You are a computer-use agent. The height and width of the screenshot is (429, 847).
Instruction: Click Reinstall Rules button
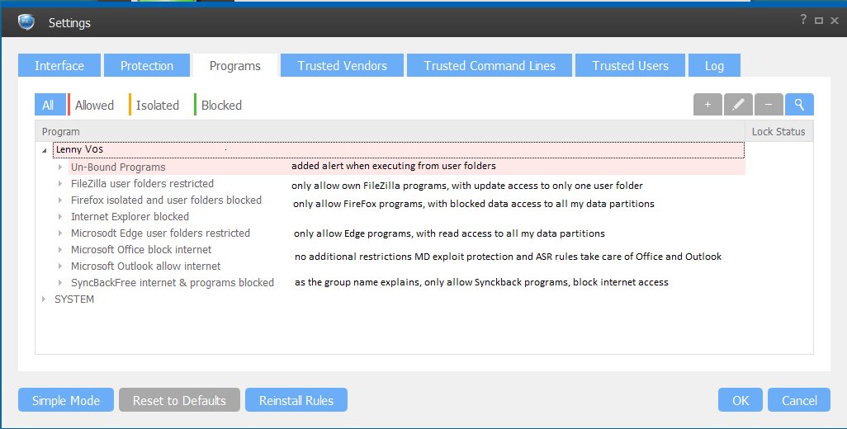[296, 400]
